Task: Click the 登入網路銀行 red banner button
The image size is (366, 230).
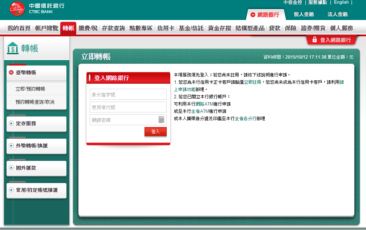Action: 332,40
